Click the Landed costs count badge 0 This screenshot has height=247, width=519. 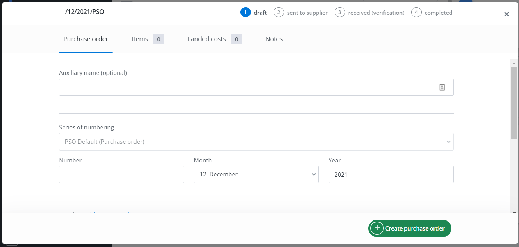pyautogui.click(x=236, y=39)
